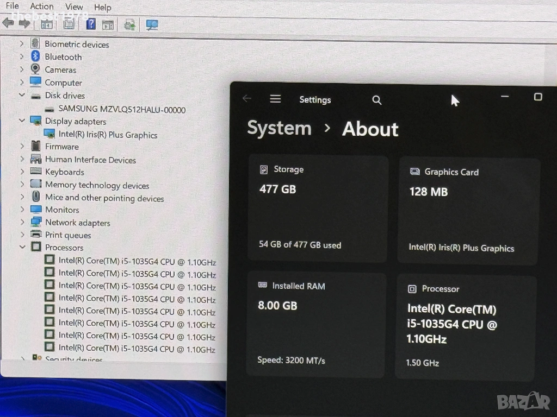Click the Back arrow in Device Manager toolbar
The image size is (557, 417).
point(8,23)
